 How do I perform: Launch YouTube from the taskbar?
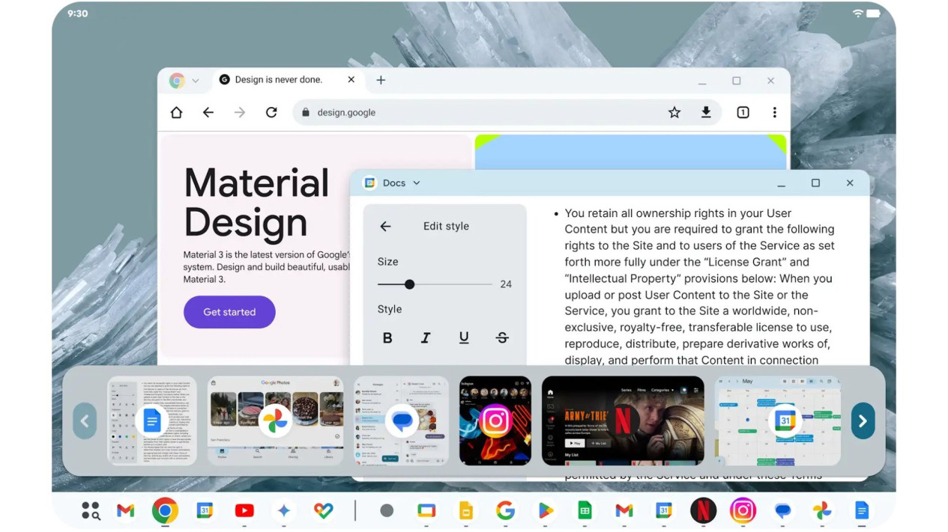244,511
